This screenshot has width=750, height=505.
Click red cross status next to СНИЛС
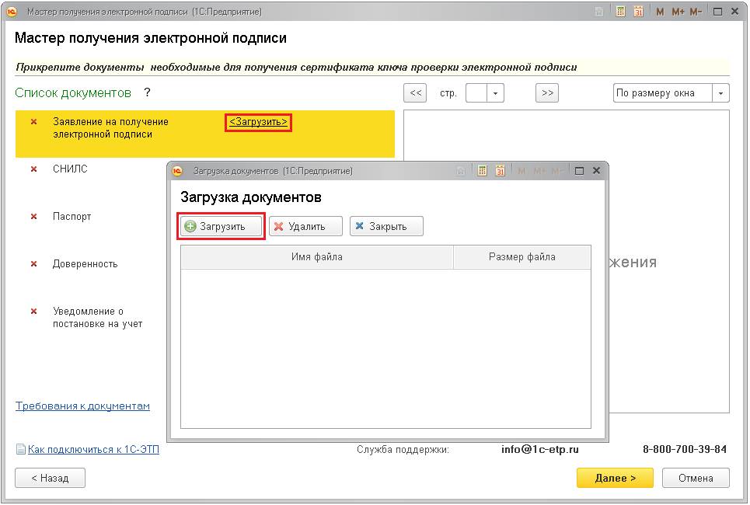[34, 169]
